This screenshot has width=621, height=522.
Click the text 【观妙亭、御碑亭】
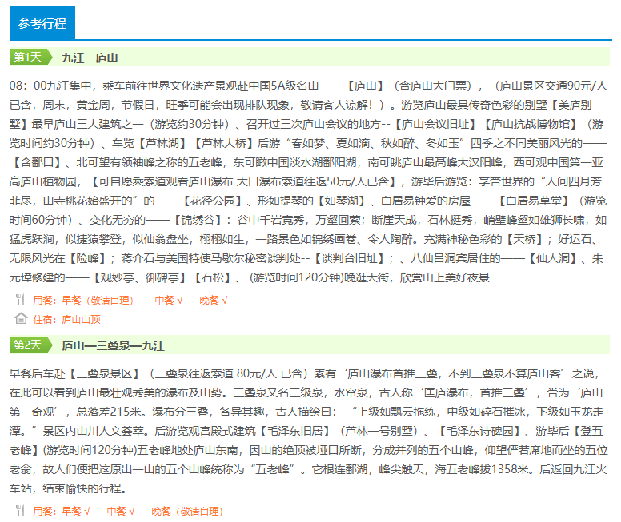139,277
